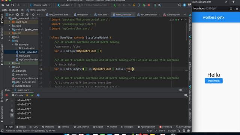Screen dimensions: 240x135
Task: Stop the app with the red toolbar square
Action: [148, 5]
